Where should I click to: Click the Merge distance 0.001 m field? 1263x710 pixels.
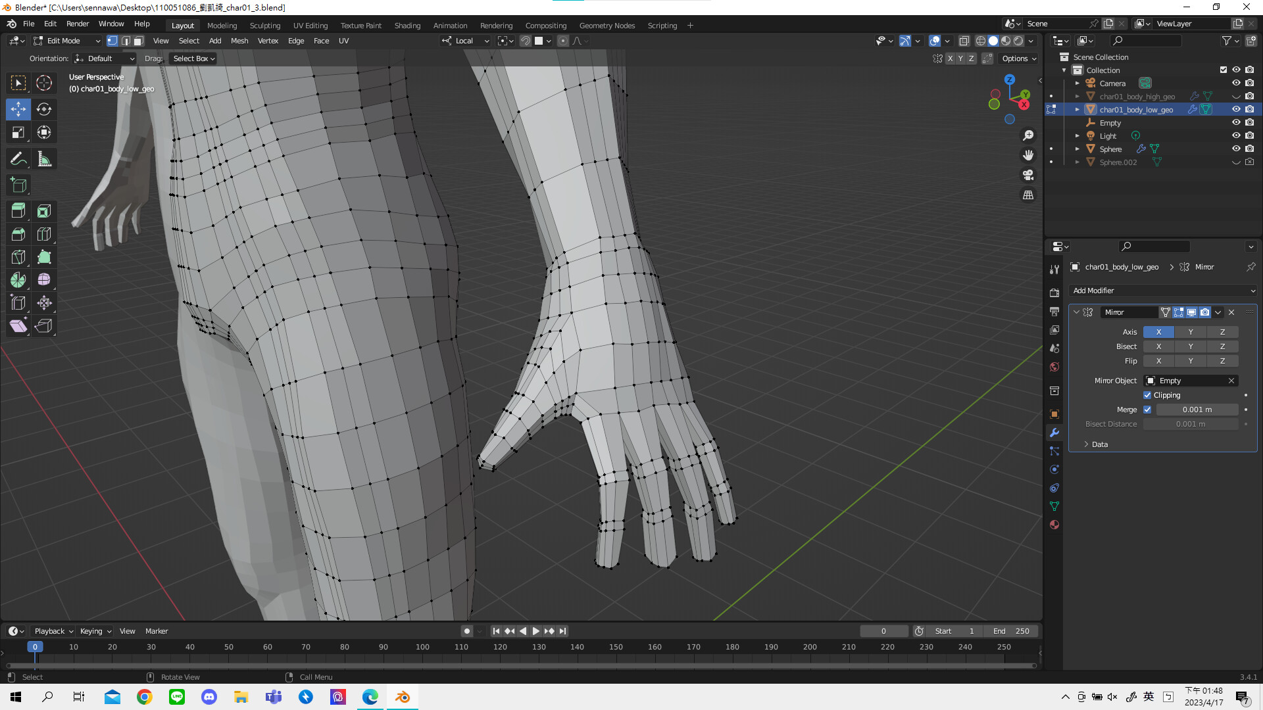click(1197, 410)
